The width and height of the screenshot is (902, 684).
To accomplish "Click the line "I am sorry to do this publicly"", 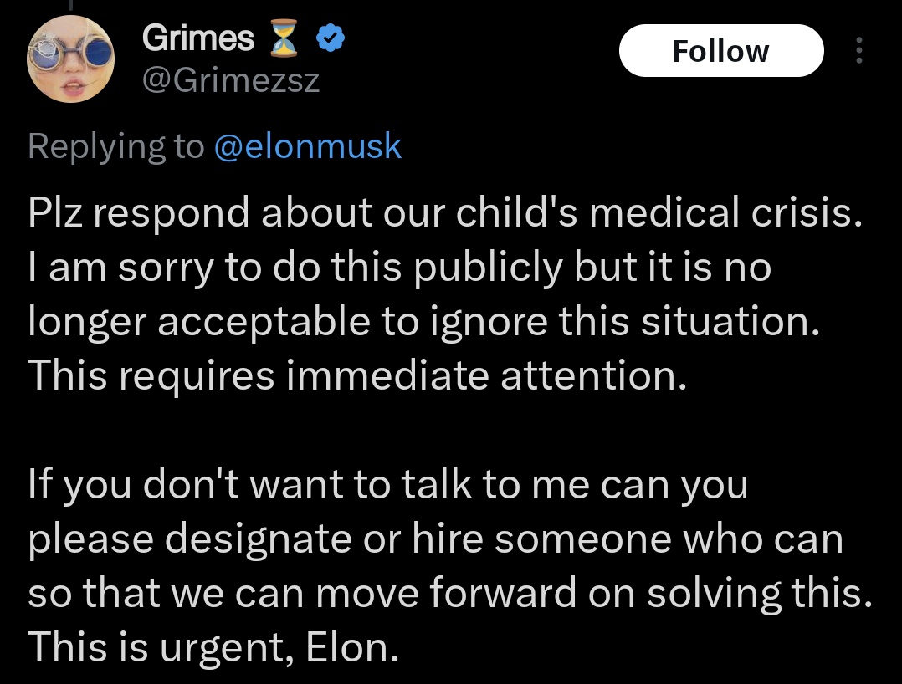I will click(x=399, y=269).
